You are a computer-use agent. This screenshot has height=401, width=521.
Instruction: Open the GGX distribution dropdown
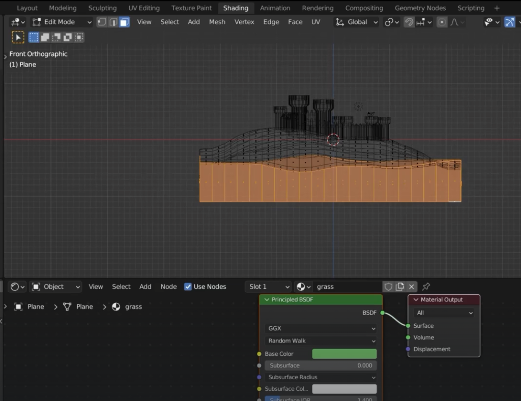[x=321, y=328]
